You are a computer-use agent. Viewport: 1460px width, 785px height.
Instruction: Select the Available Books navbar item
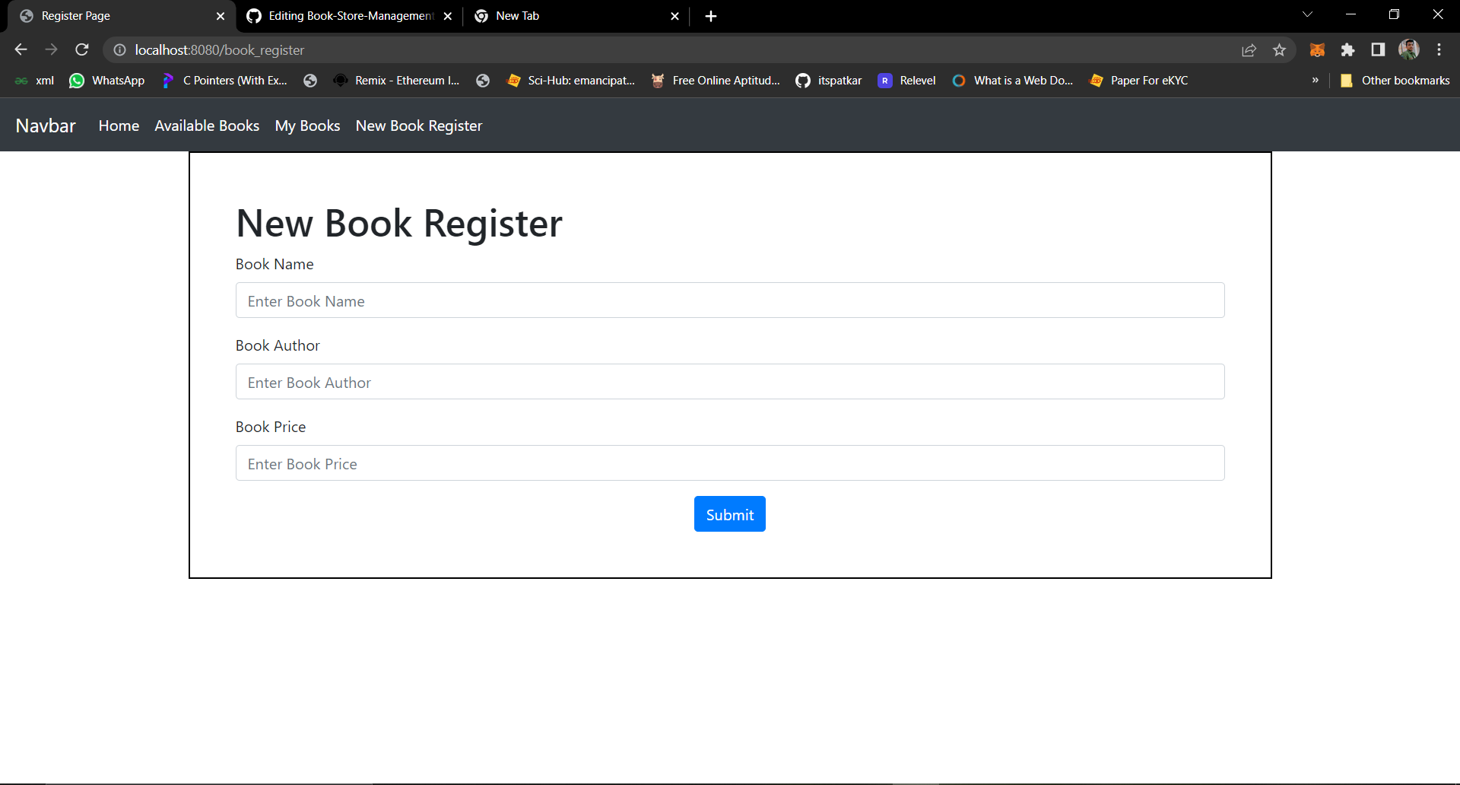pos(206,126)
